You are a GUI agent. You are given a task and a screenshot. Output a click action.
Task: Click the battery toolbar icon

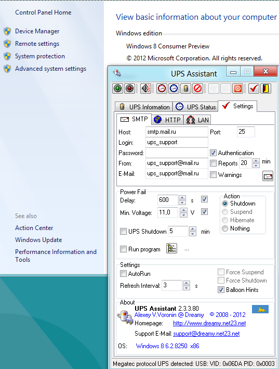[186, 88]
